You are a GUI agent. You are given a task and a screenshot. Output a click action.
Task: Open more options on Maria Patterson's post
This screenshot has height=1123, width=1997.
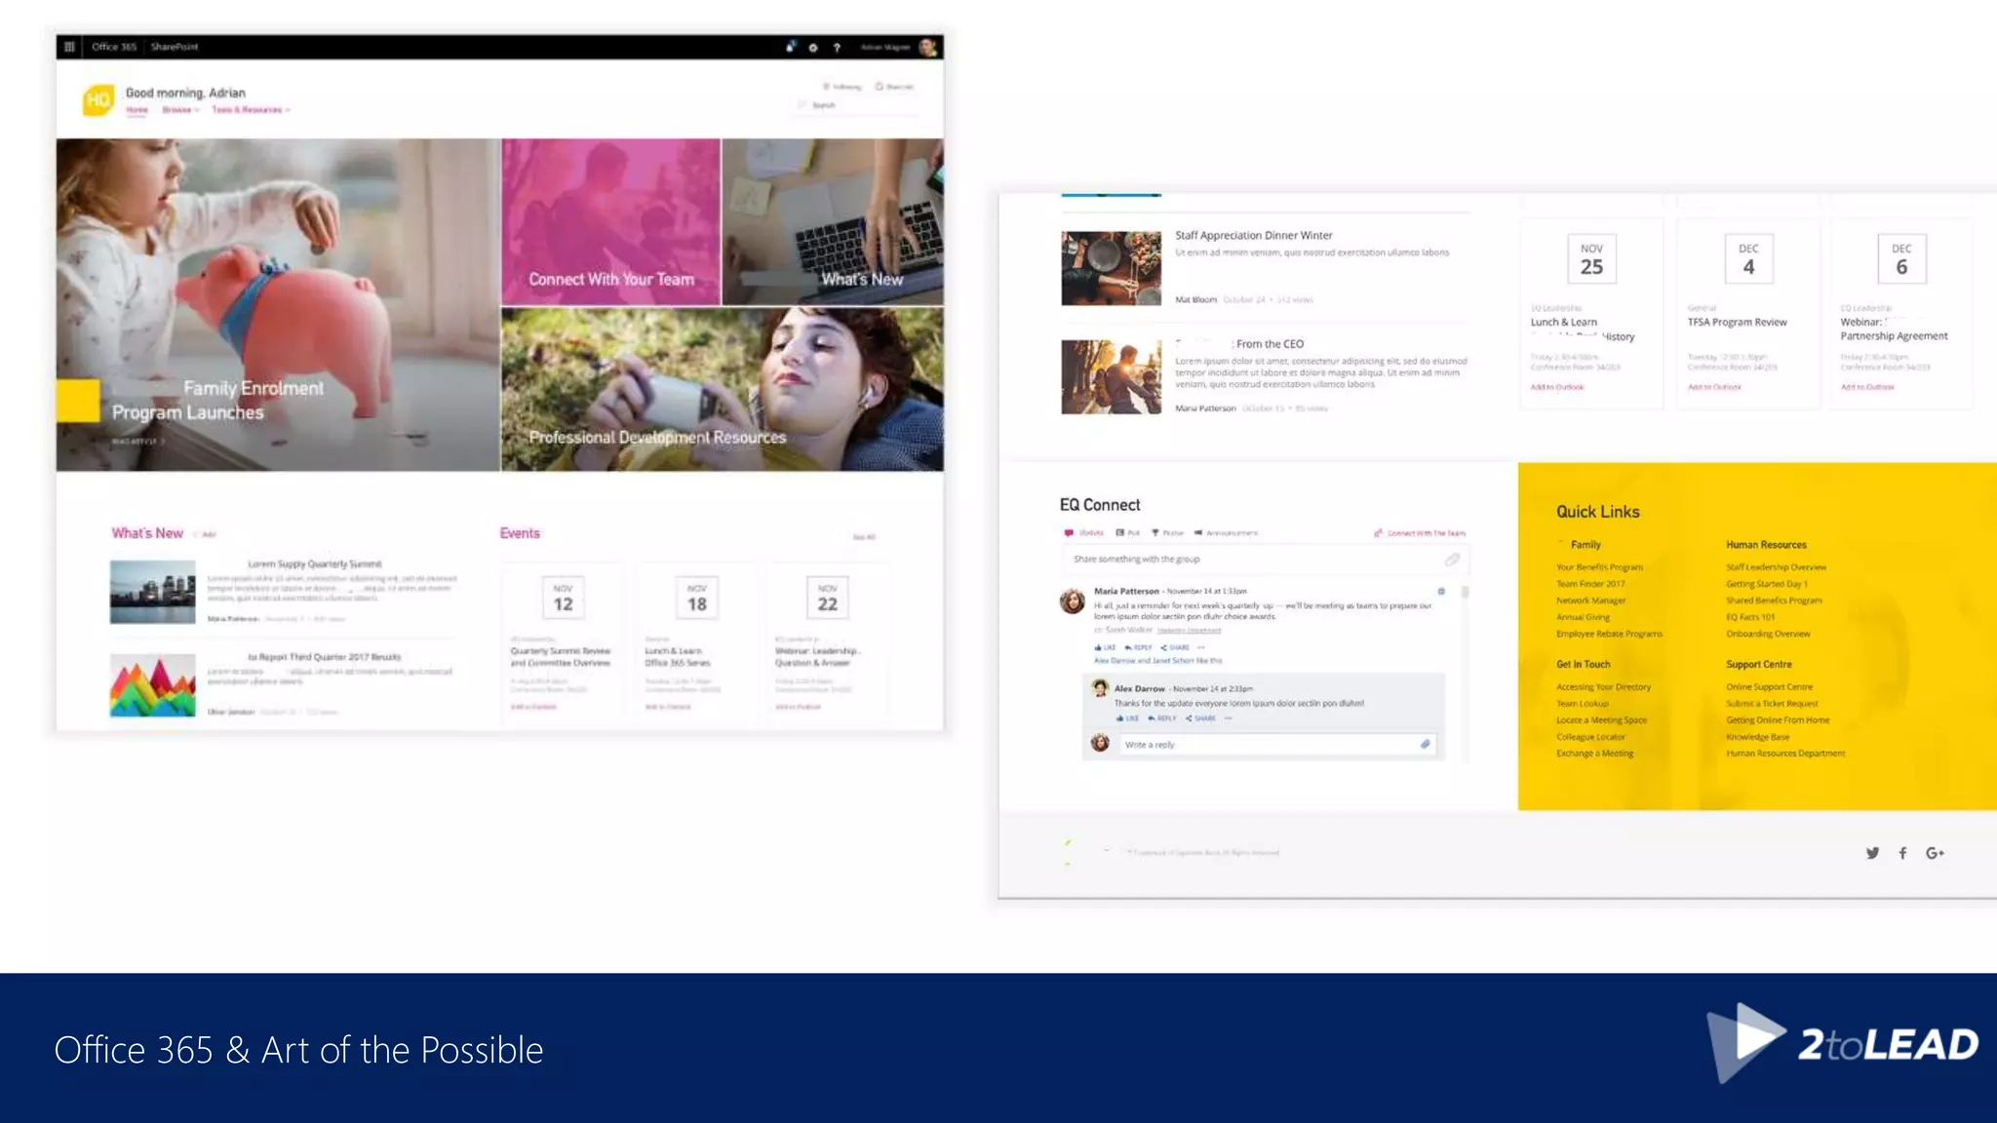1201,647
